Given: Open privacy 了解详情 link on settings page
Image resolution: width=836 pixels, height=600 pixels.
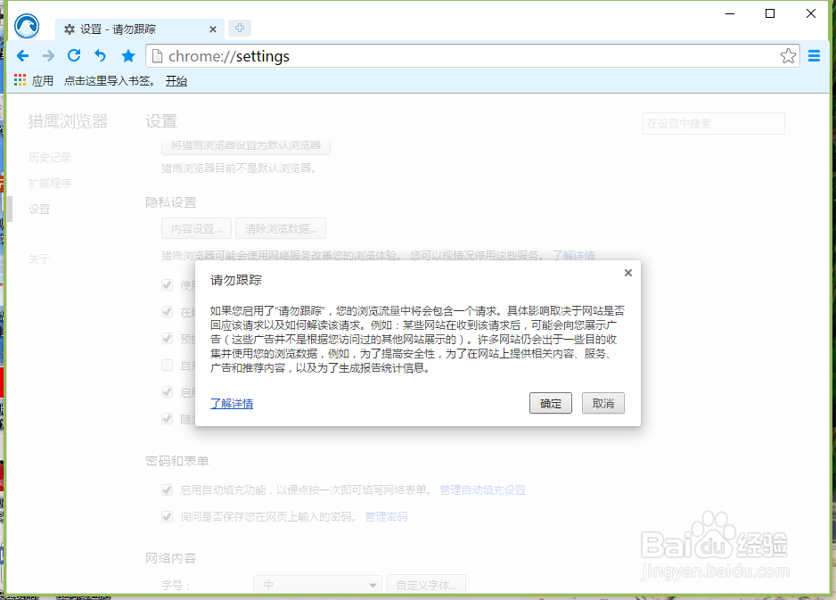Looking at the screenshot, I should (x=574, y=256).
